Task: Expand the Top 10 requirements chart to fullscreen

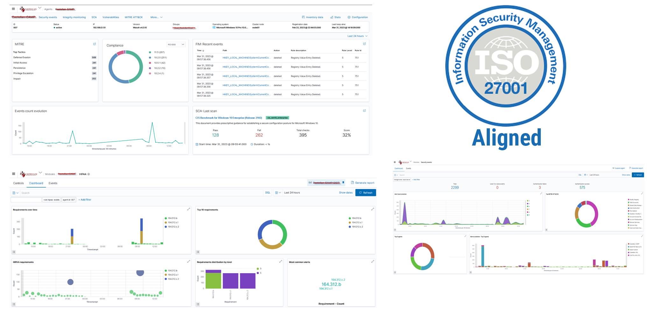Action: coord(372,209)
